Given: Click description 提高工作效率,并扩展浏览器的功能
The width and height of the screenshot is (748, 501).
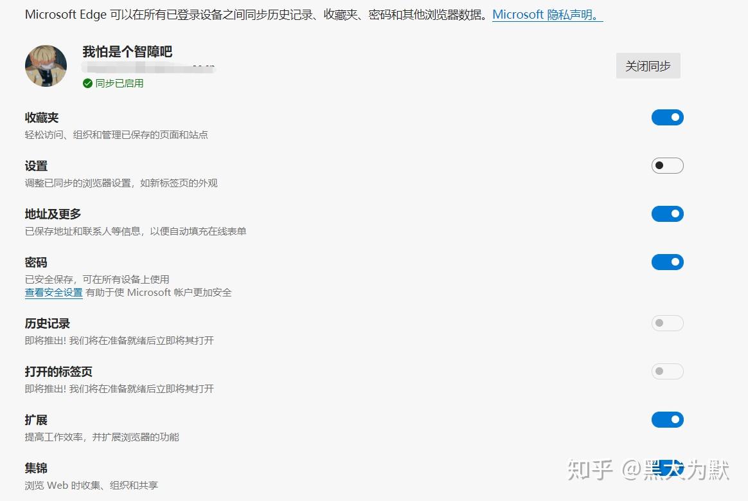Looking at the screenshot, I should (102, 437).
